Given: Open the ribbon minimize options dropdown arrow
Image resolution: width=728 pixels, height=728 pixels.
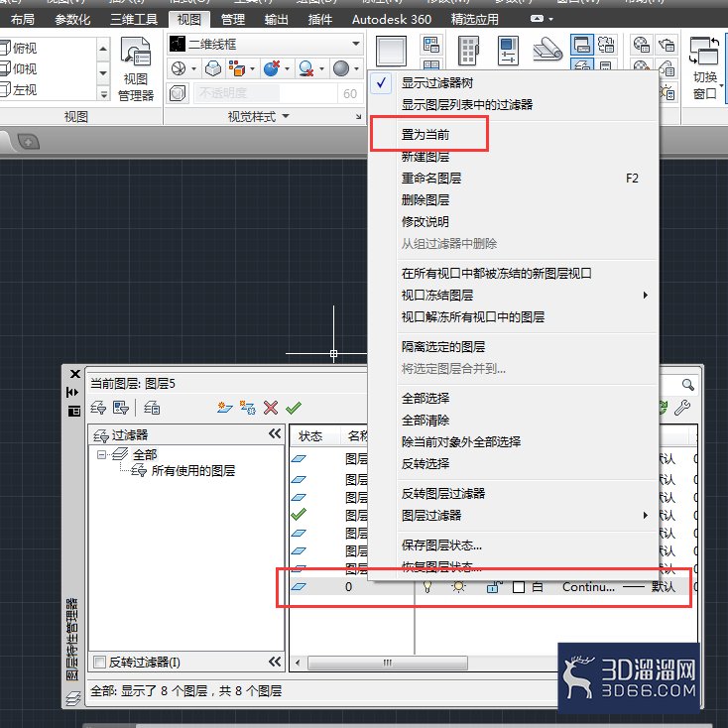Looking at the screenshot, I should pyautogui.click(x=551, y=19).
